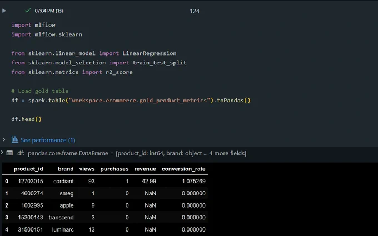Expand the See performance section chevron

(4, 139)
